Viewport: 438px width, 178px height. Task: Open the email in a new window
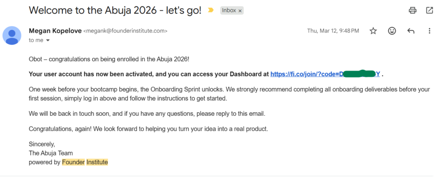[x=429, y=10]
